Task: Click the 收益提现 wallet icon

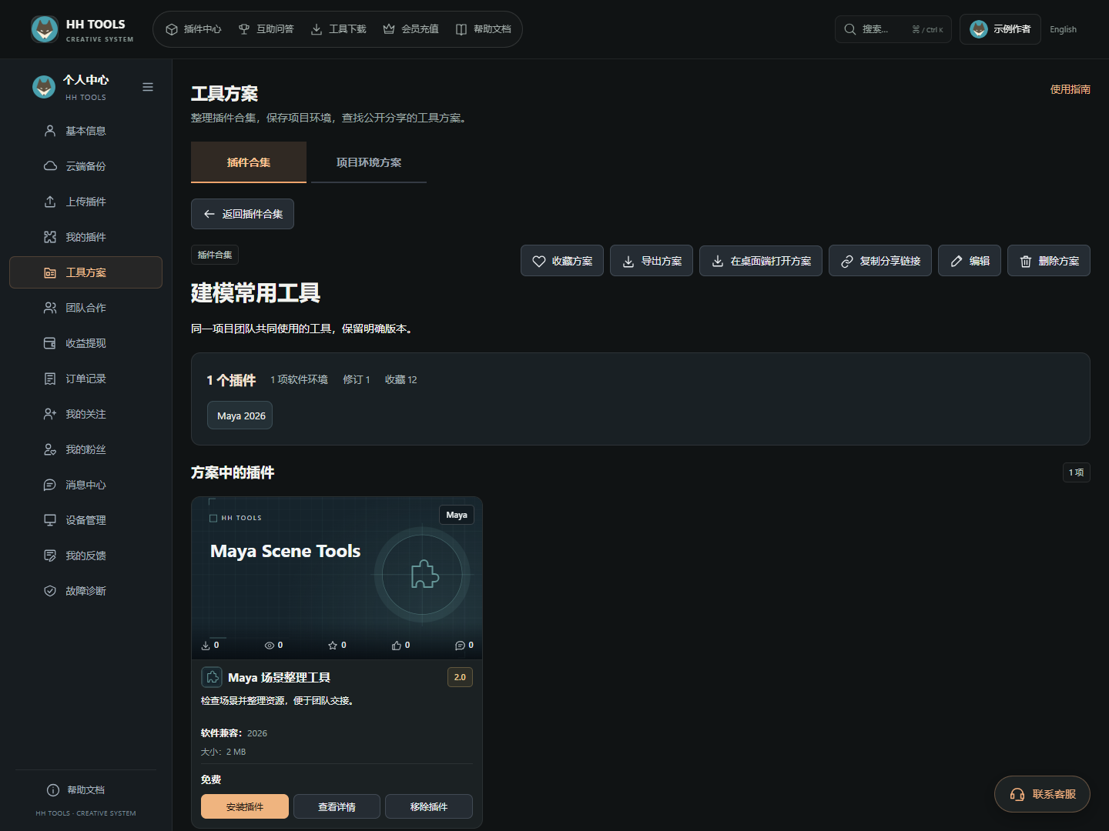Action: click(50, 343)
